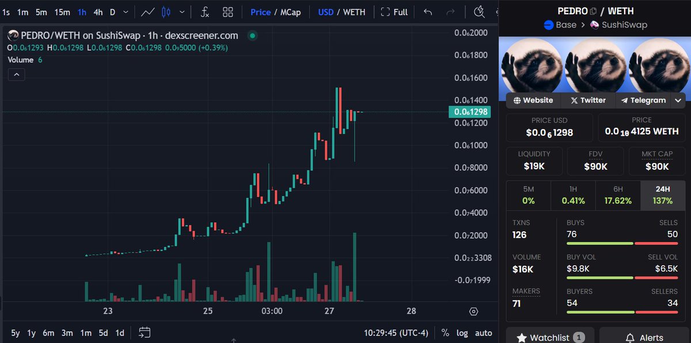Open the token Telegram link
Screen dimensions: 691x343
tap(643, 100)
